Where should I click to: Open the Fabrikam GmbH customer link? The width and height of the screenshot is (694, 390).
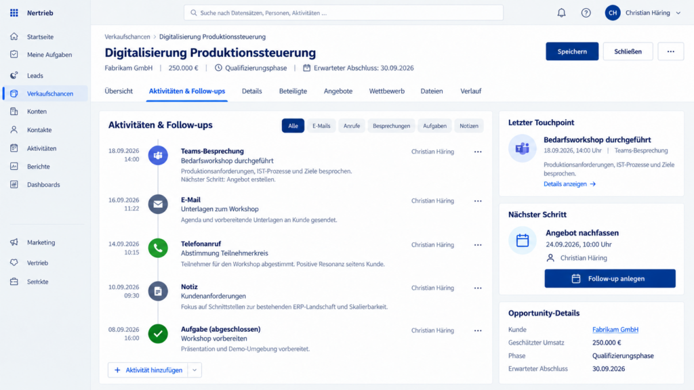(615, 330)
